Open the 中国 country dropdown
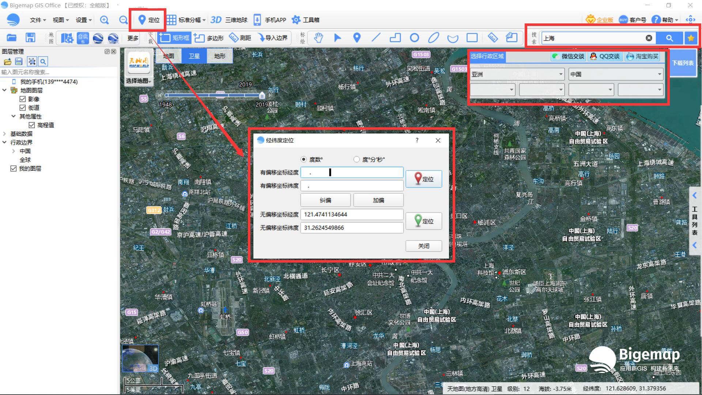The height and width of the screenshot is (395, 702). [x=616, y=74]
